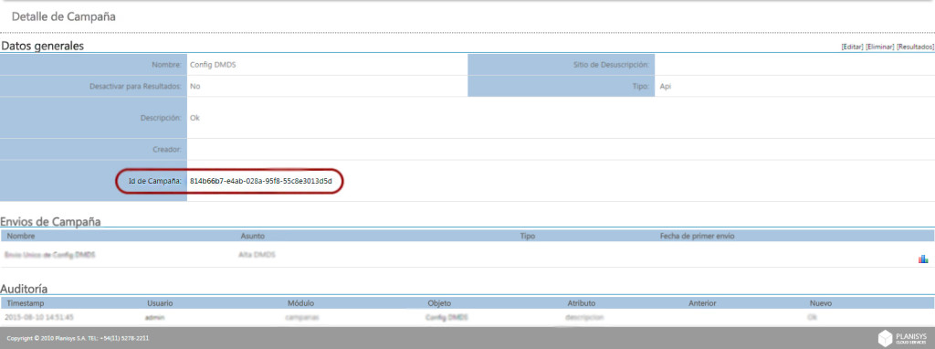Click the admin user audit entry
The height and width of the screenshot is (349, 935).
[154, 317]
